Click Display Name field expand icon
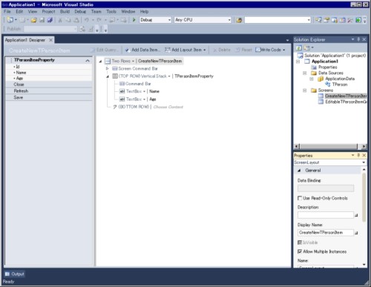This screenshot has width=371, height=287. (x=356, y=233)
